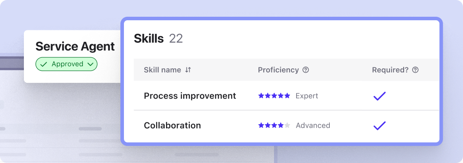Sort by the Skill name column header
The height and width of the screenshot is (163, 463).
[x=162, y=70]
